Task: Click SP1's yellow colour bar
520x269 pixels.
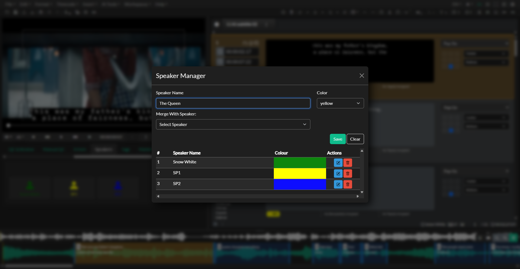Action: pyautogui.click(x=300, y=173)
